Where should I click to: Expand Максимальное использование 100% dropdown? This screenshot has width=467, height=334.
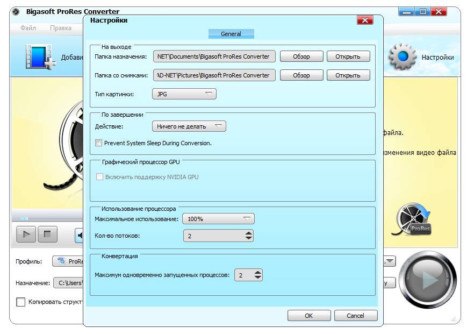pyautogui.click(x=218, y=219)
